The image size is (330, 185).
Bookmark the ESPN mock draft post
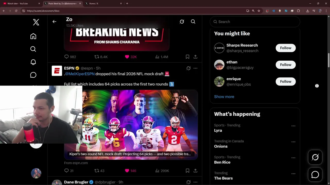[187, 171]
